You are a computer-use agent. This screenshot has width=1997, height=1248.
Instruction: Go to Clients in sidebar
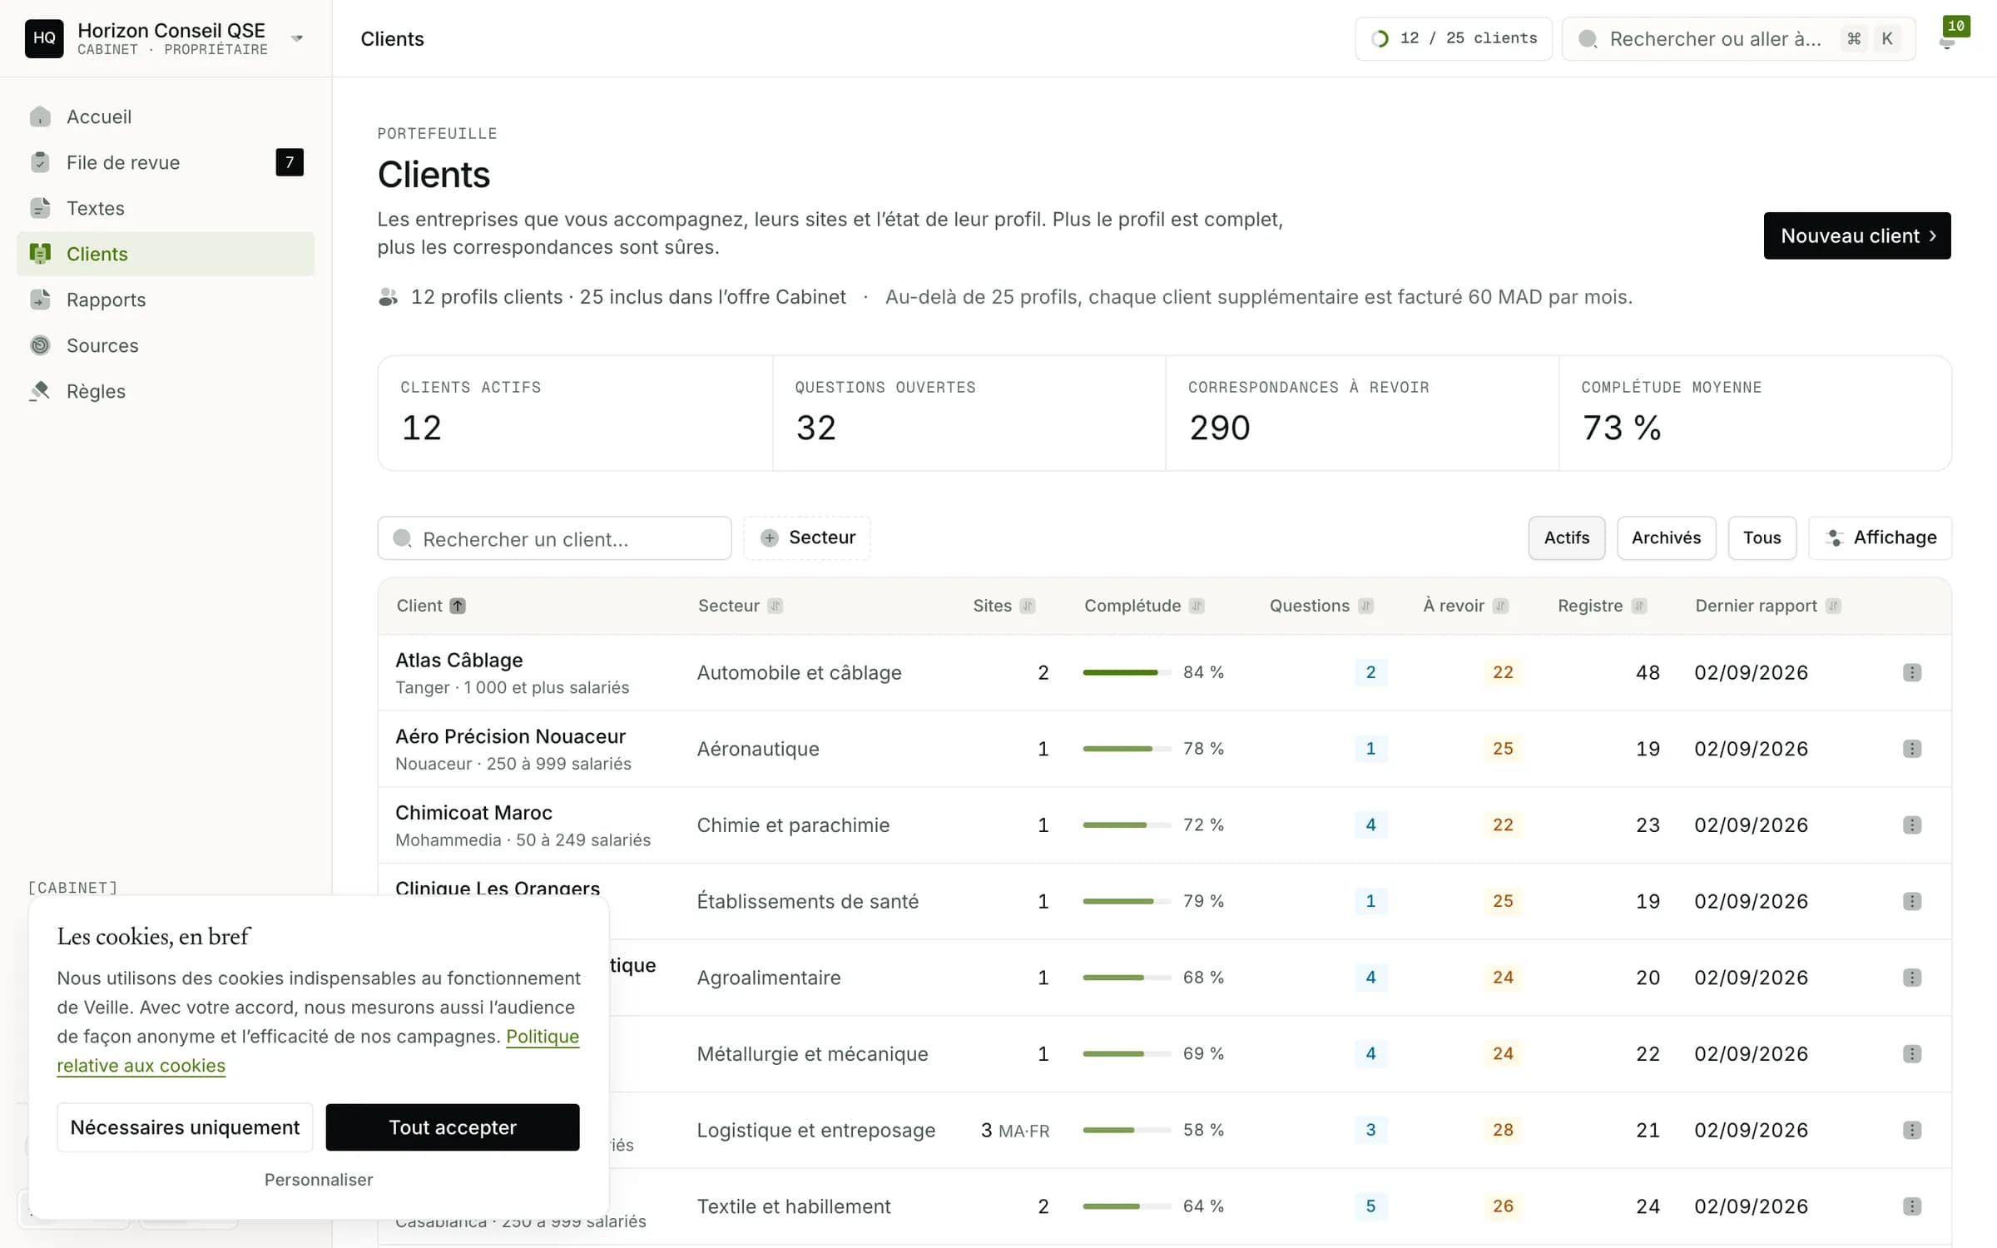coord(166,254)
